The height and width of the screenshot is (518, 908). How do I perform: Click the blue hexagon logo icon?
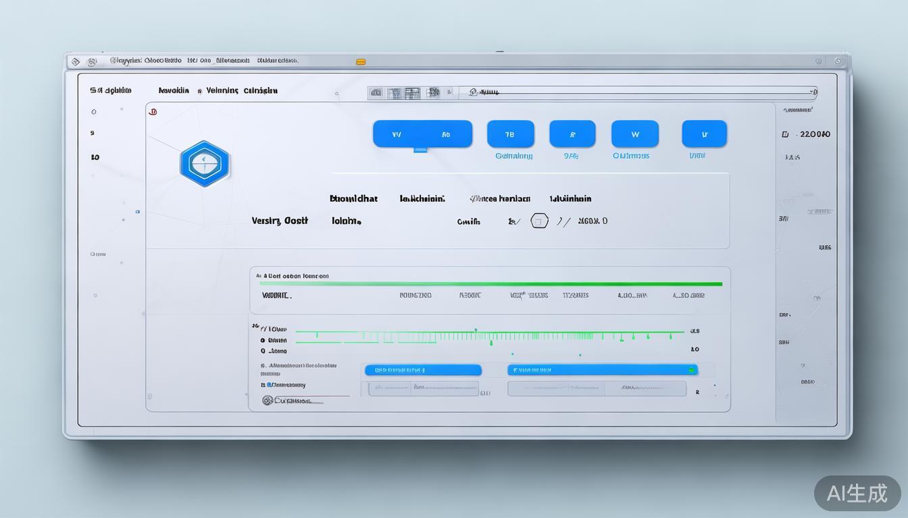point(205,163)
